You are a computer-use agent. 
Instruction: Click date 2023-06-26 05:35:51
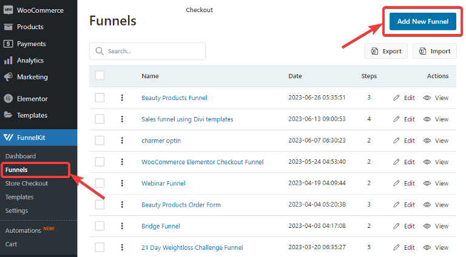pyautogui.click(x=317, y=98)
